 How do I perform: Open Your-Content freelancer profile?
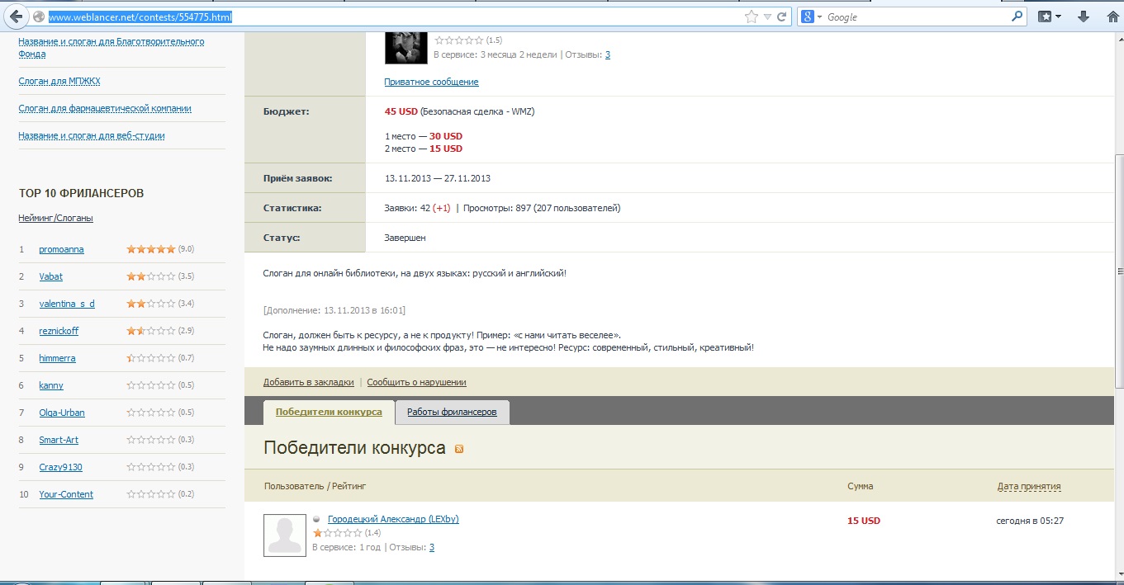click(x=66, y=494)
